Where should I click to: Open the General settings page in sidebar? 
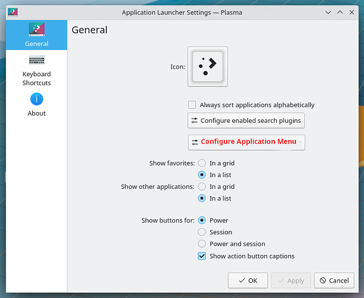tap(36, 35)
